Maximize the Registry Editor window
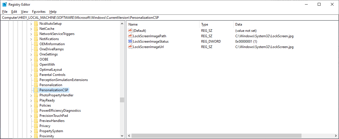This screenshot has width=339, height=139. [x=319, y=4]
